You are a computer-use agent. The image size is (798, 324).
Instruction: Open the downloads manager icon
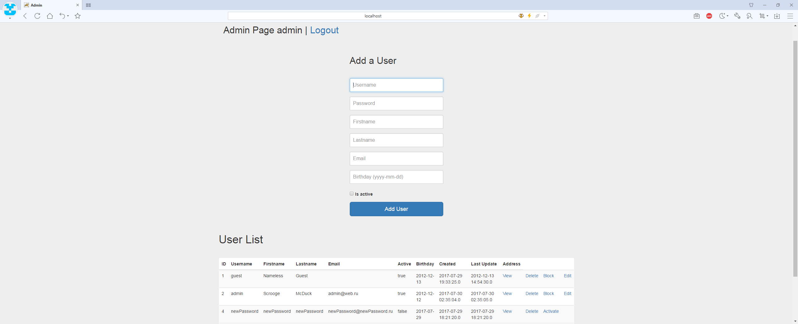pyautogui.click(x=777, y=16)
